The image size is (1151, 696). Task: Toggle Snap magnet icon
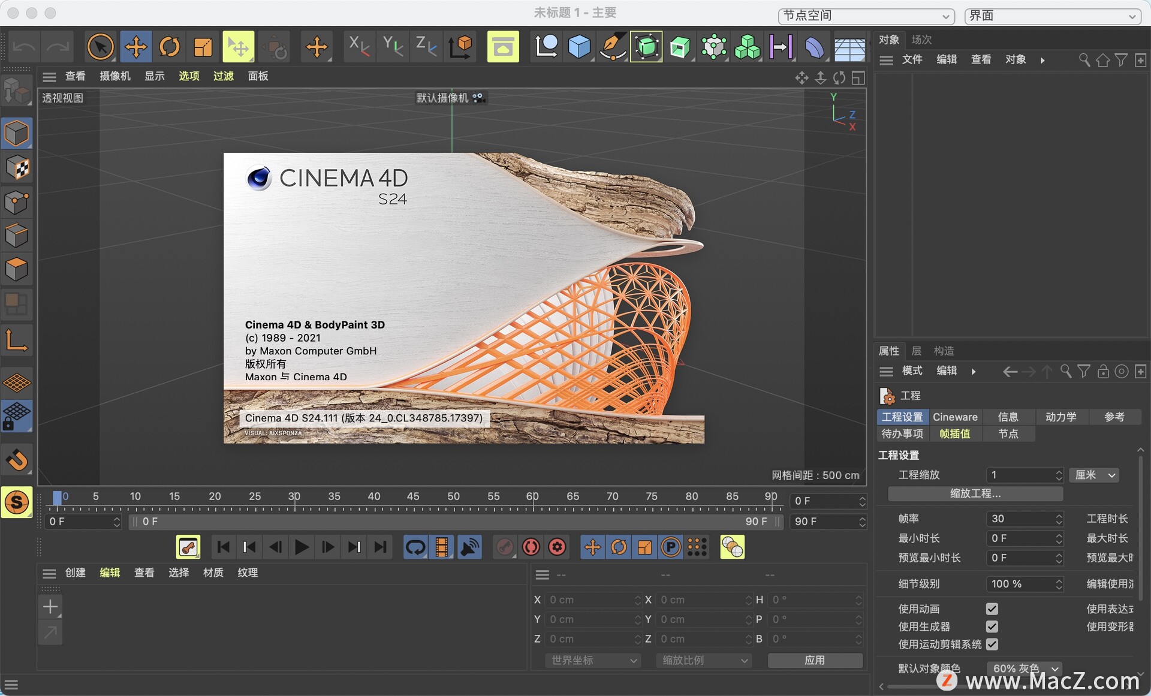click(17, 460)
